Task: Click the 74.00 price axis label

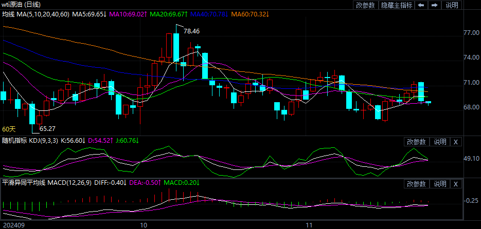Action: coord(471,58)
